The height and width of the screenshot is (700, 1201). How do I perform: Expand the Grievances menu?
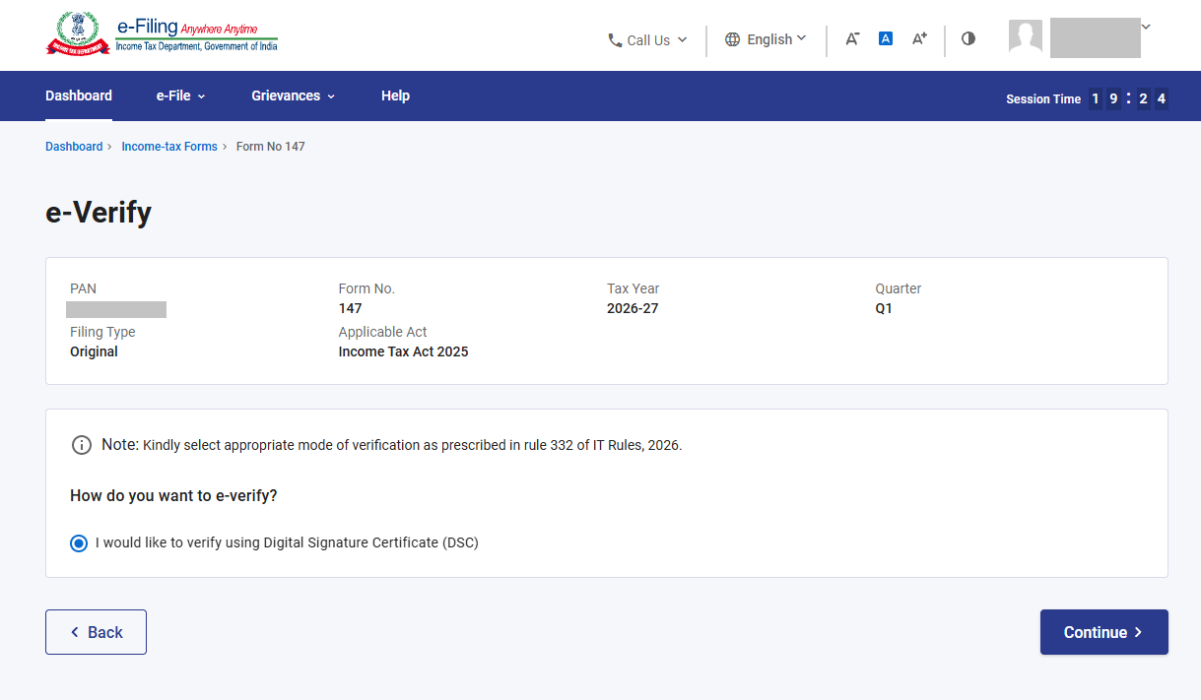click(x=294, y=95)
